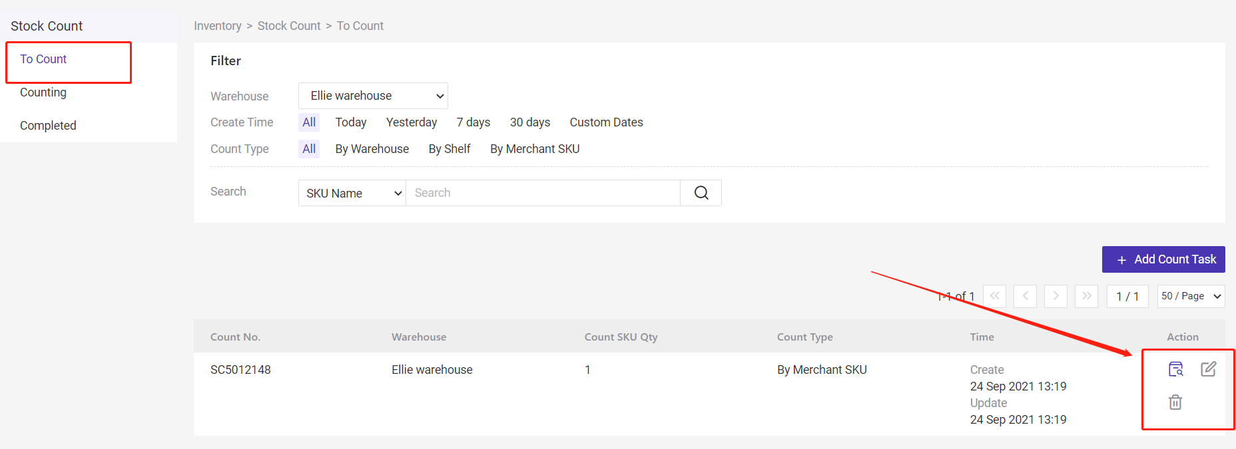
Task: Open the 50 / Page size dropdown
Action: (x=1191, y=296)
